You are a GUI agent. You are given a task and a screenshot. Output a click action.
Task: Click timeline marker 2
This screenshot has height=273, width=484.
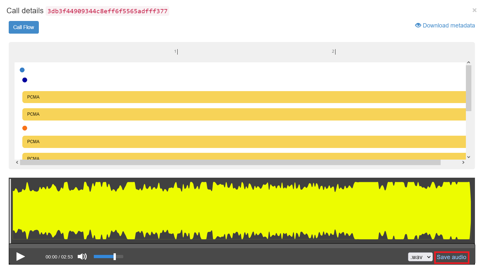334,51
